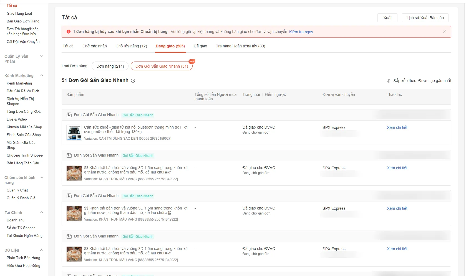Screen dimensions: 466x276
Task: Switch to the Chờ lấy hàng (12) tab
Action: click(131, 46)
